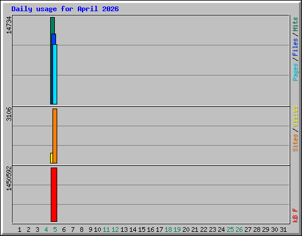Click the dark green Hits bar

pos(52,25)
